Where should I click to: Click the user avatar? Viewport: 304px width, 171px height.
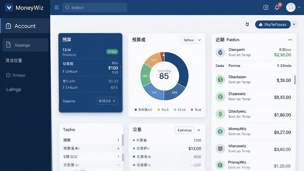click(x=291, y=7)
